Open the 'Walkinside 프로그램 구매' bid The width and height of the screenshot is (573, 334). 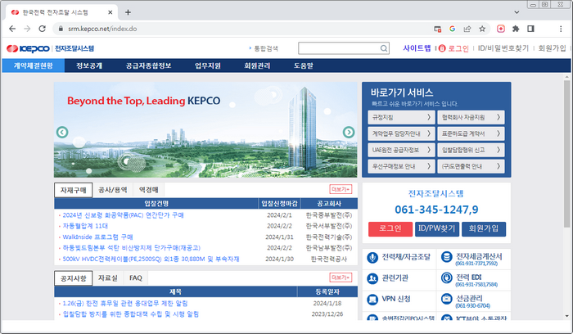point(97,237)
